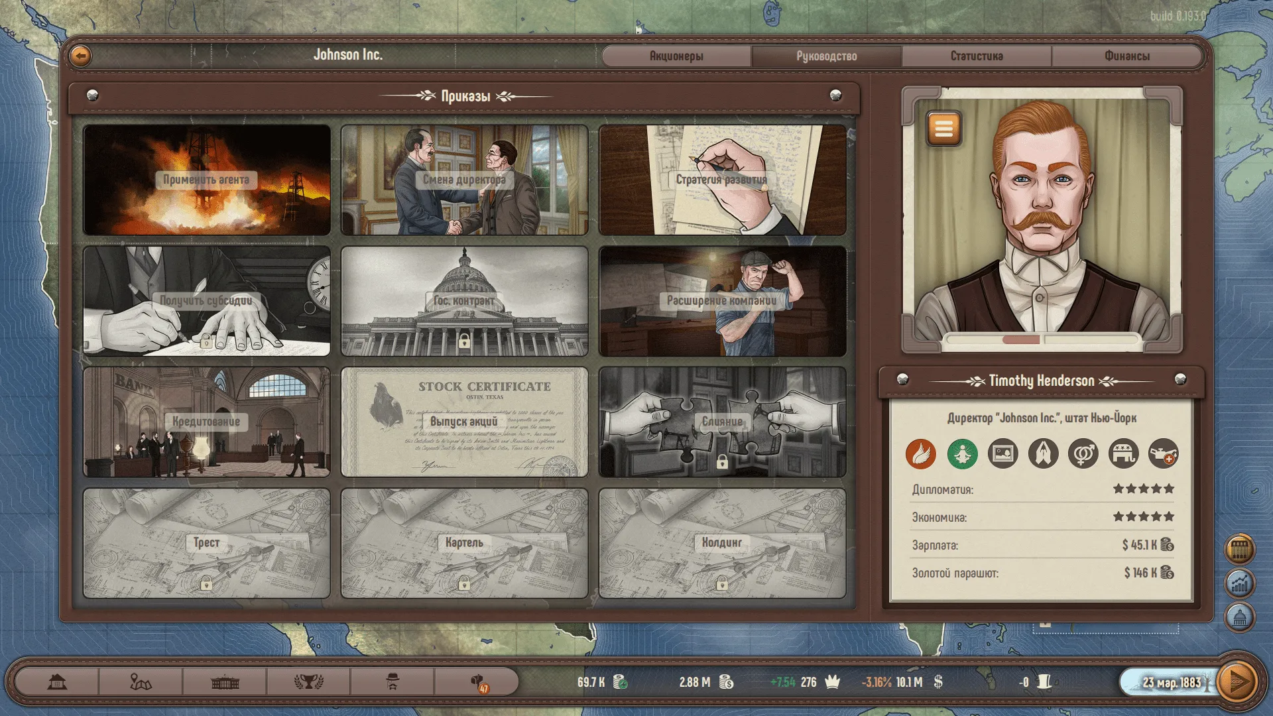Select the Расширение компании order card
The width and height of the screenshot is (1273, 716).
click(x=722, y=301)
